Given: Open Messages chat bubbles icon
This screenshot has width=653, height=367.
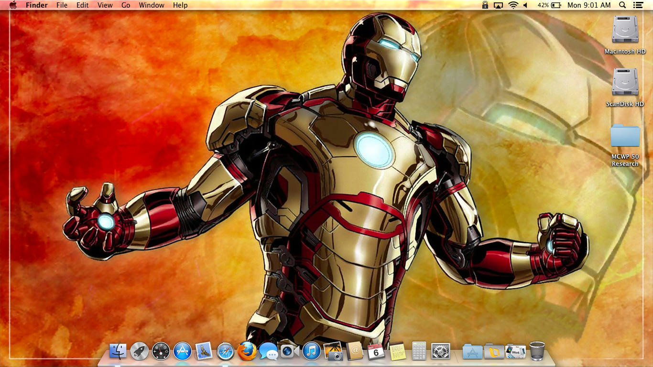Looking at the screenshot, I should pos(269,352).
